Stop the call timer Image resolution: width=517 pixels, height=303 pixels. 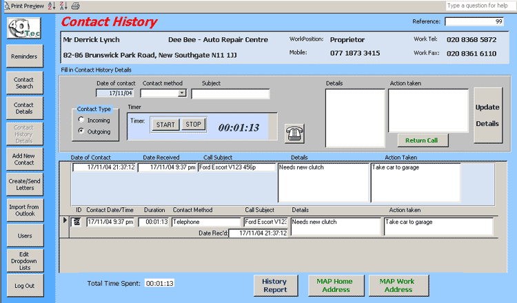pyautogui.click(x=193, y=125)
